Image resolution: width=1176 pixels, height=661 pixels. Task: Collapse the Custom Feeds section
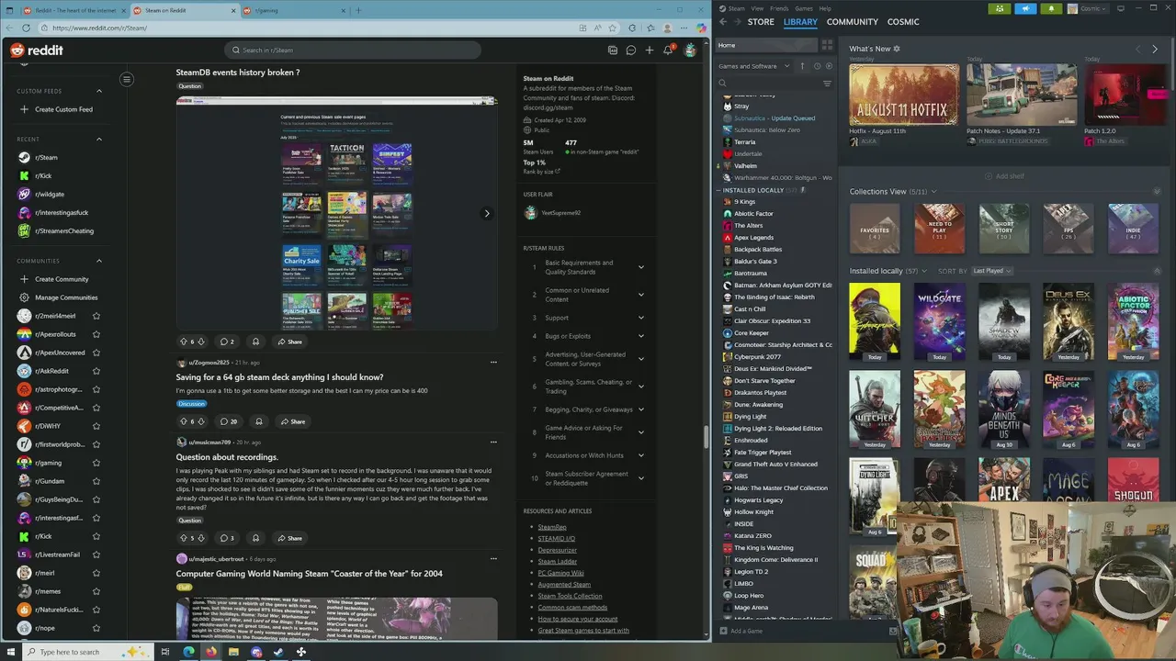pos(99,91)
